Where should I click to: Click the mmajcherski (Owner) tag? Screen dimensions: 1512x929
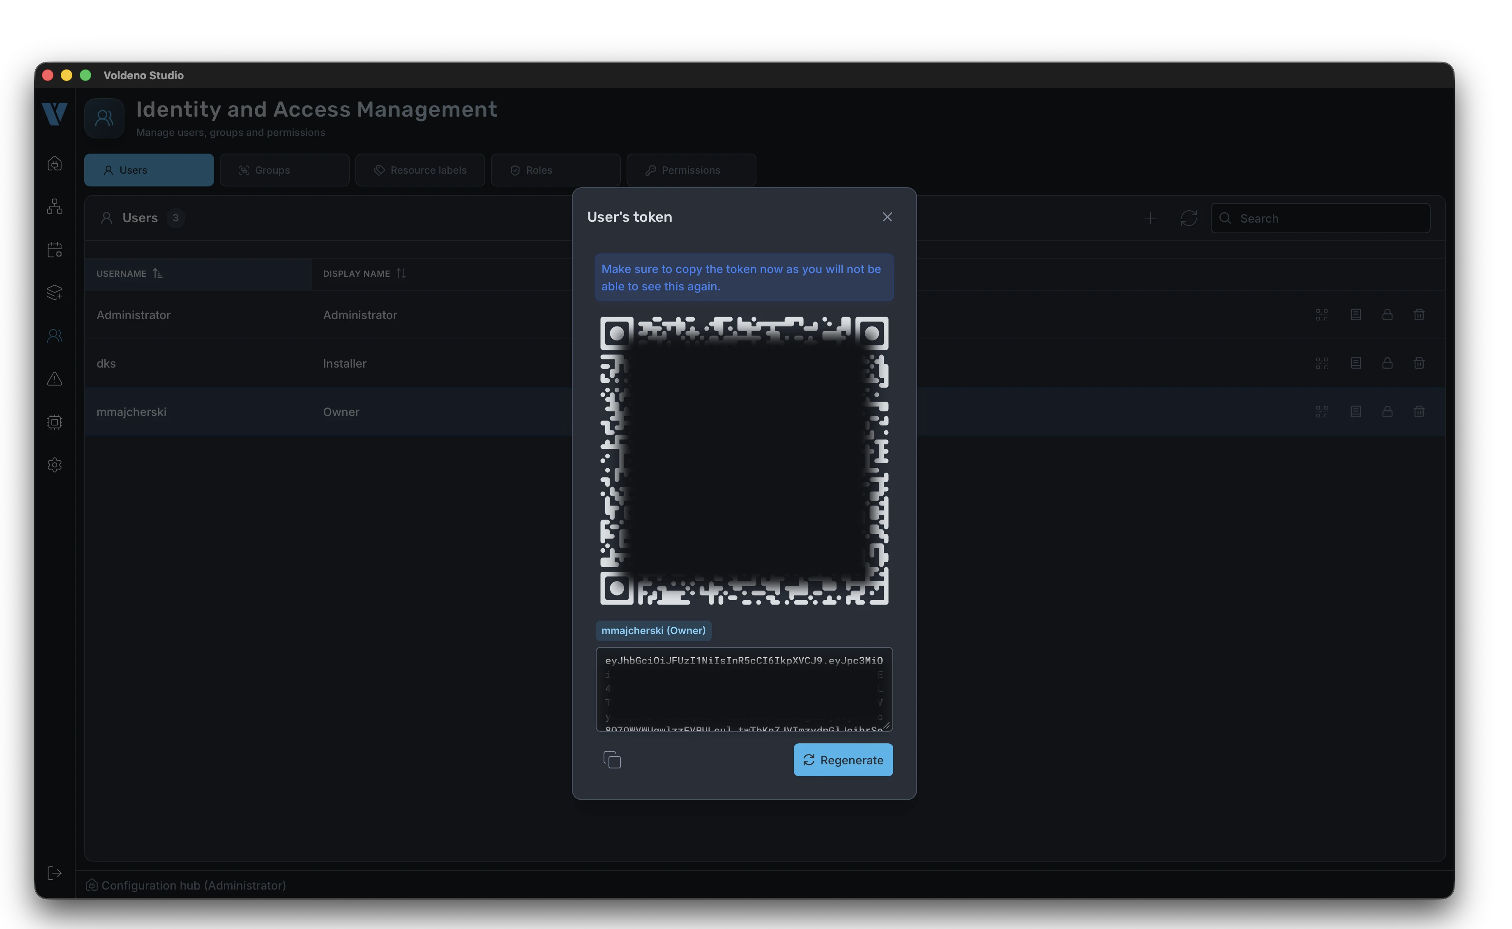(x=653, y=630)
